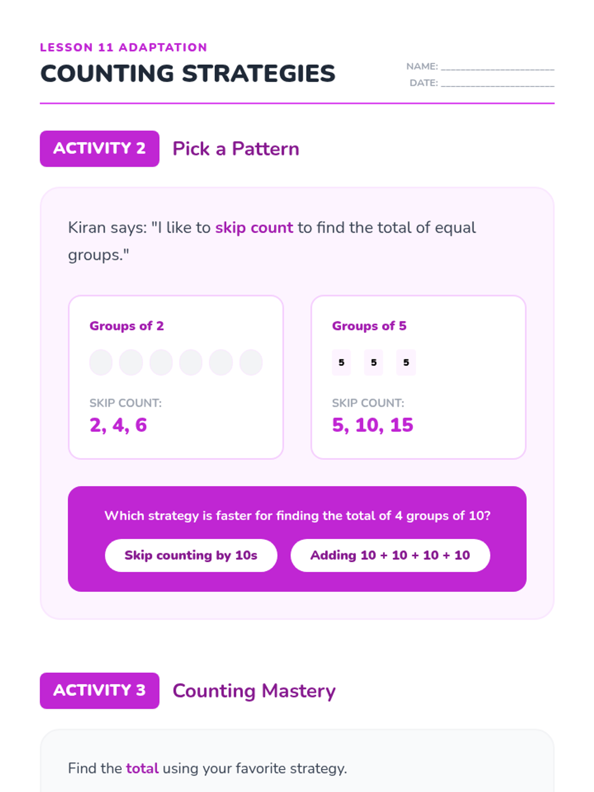The image size is (594, 792).
Task: Select the third circle under Groups of 2
Action: (161, 362)
